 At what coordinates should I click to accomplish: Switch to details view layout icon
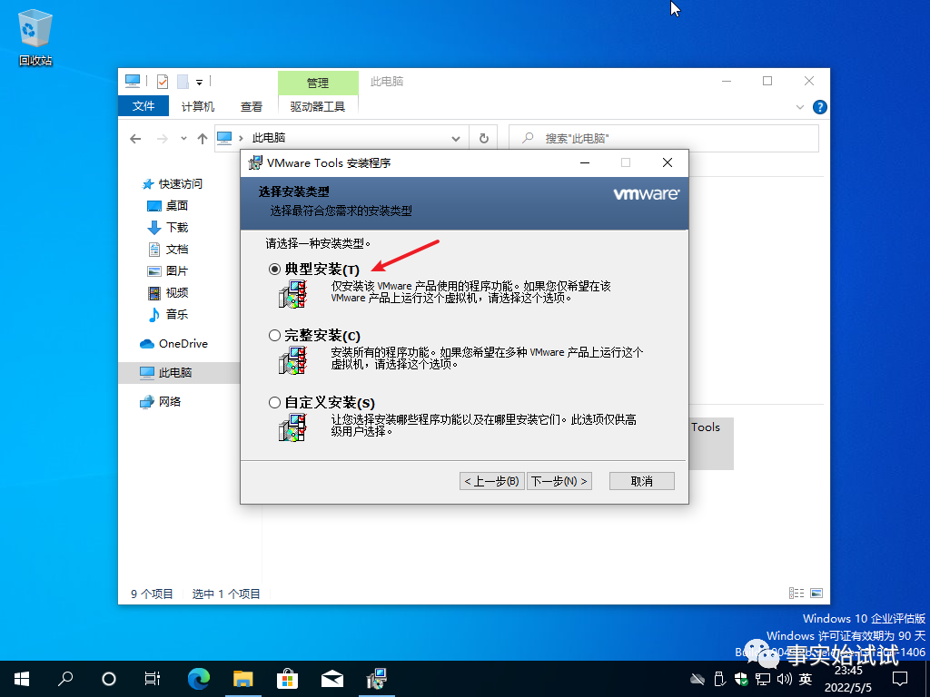[x=796, y=593]
